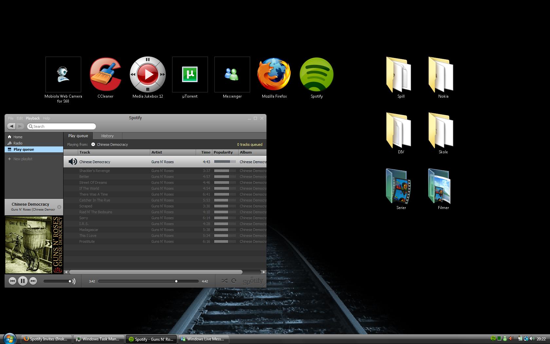
Task: Click the song progress seek bar
Action: (x=148, y=281)
